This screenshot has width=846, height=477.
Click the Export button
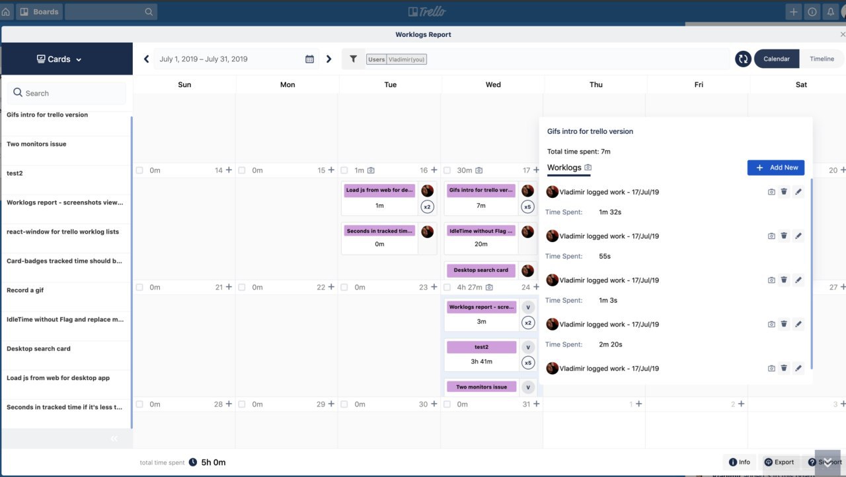pyautogui.click(x=779, y=462)
